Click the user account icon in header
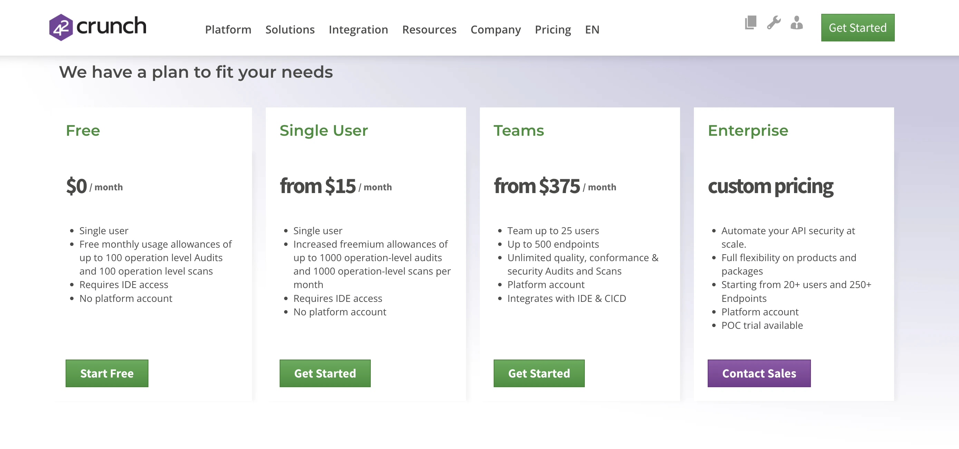Screen dimensions: 959x449 click(796, 23)
